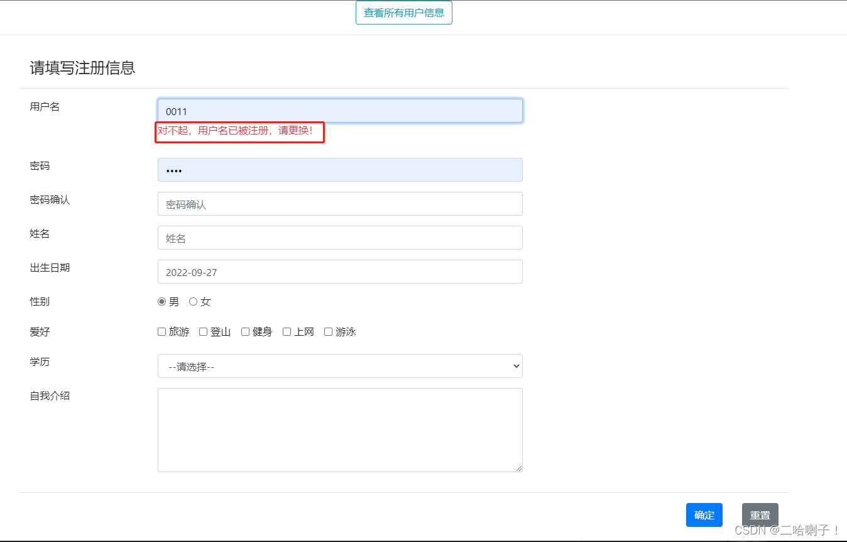Viewport: 847px width, 542px height.
Task: Click the blue 确定 submit button
Action: (x=704, y=515)
